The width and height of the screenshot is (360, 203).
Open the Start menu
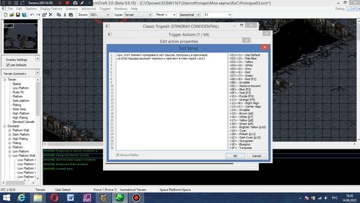[6, 198]
